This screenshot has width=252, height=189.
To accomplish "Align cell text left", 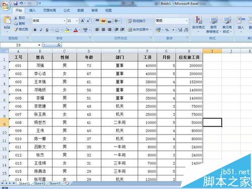I will [x=97, y=30].
